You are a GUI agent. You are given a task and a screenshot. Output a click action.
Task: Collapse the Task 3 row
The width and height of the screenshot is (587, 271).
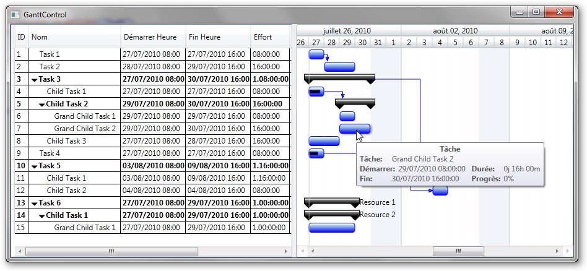34,80
